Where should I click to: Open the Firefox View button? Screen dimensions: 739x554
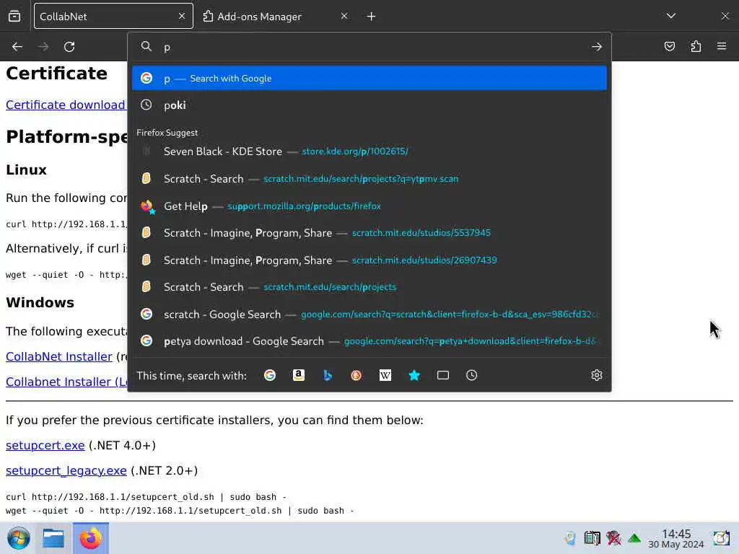(x=14, y=16)
